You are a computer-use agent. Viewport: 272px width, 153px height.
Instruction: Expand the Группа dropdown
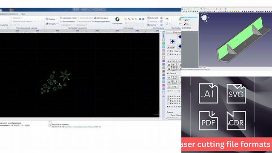coord(152,25)
